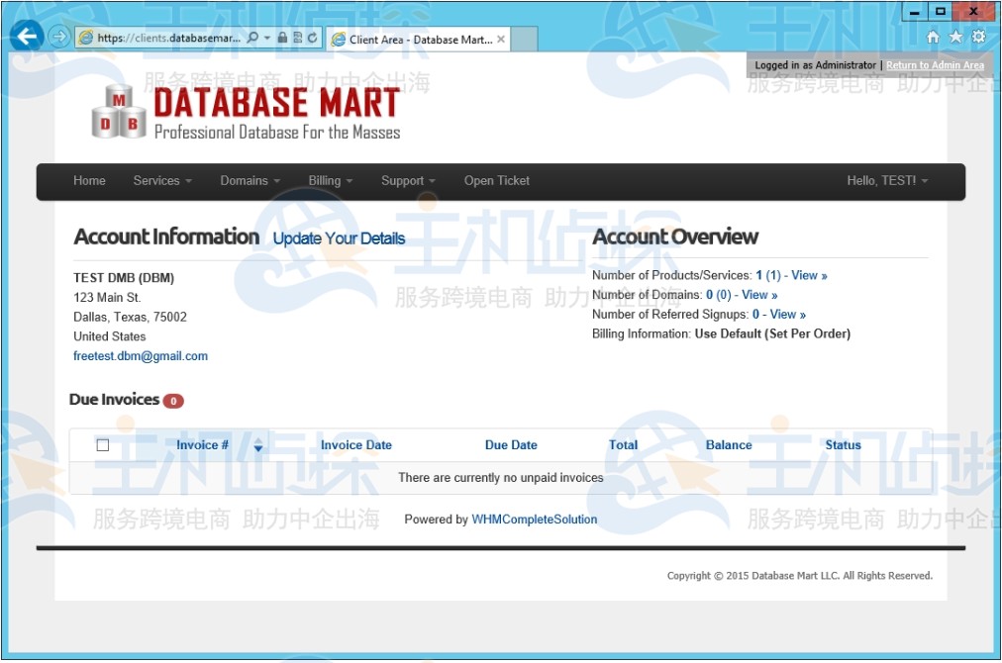Click the padlock security icon in address bar
This screenshot has height=663, width=1002.
(282, 38)
